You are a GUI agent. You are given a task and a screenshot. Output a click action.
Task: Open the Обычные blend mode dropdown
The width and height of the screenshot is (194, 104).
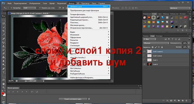pos(156,43)
